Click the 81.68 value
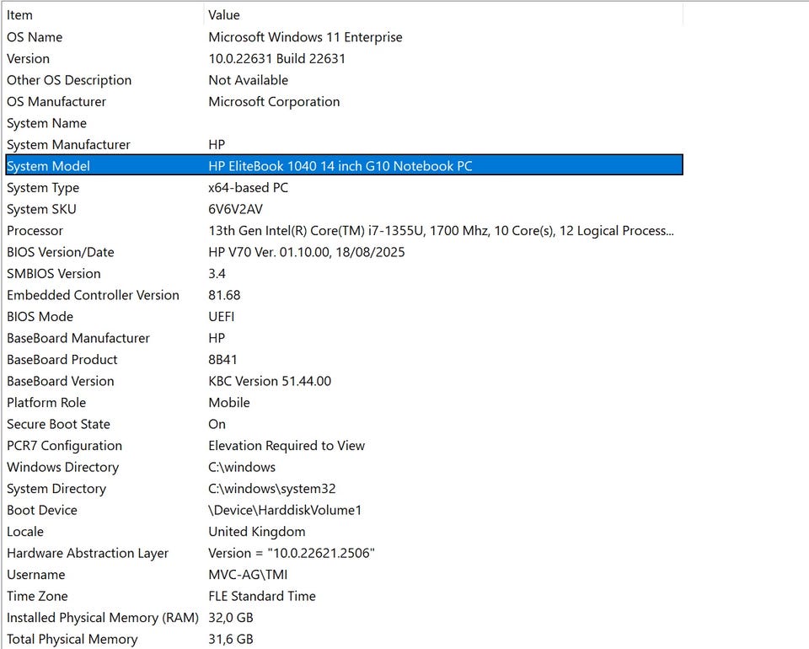Screen dimensions: 809x649 click(x=224, y=295)
